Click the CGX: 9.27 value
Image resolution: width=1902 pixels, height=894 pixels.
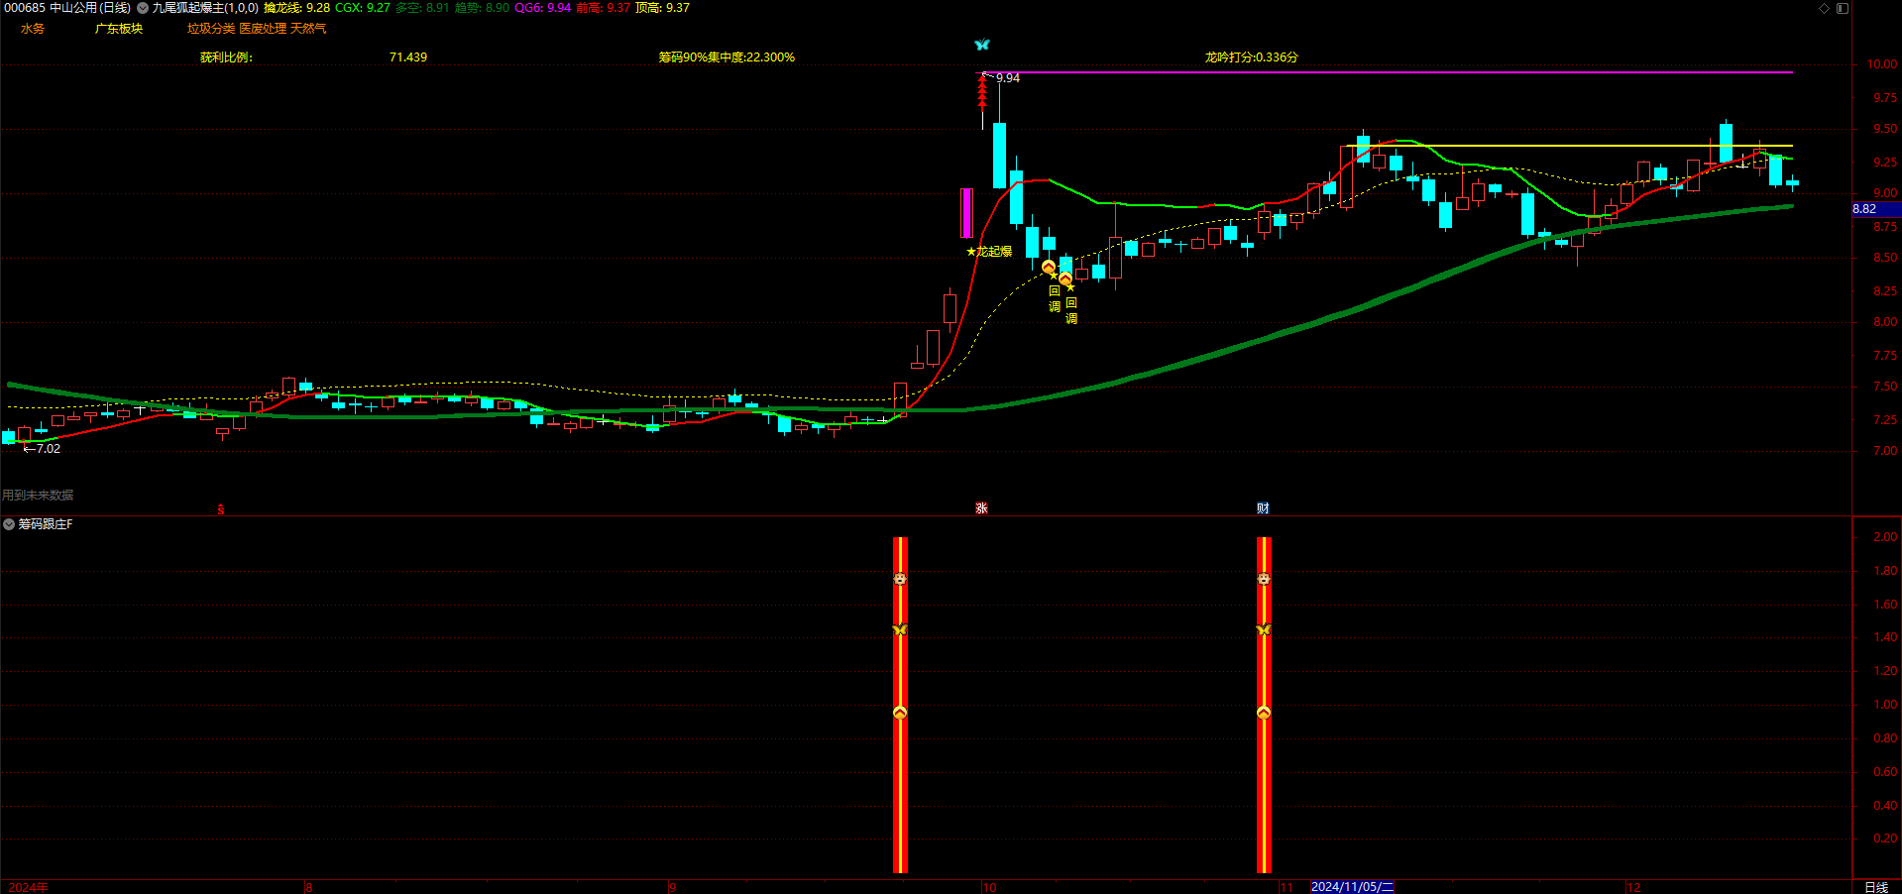[x=363, y=8]
